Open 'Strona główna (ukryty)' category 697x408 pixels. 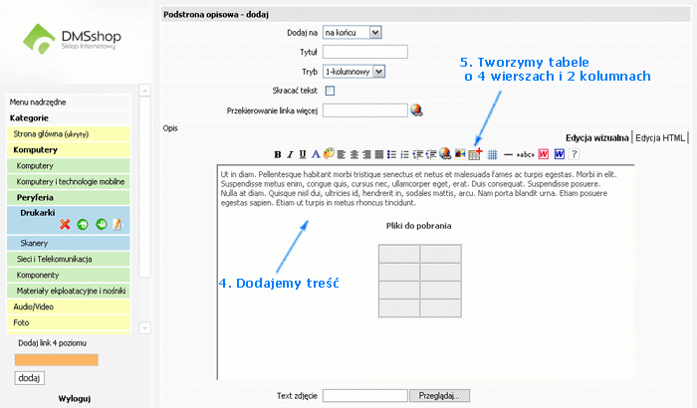click(x=69, y=133)
